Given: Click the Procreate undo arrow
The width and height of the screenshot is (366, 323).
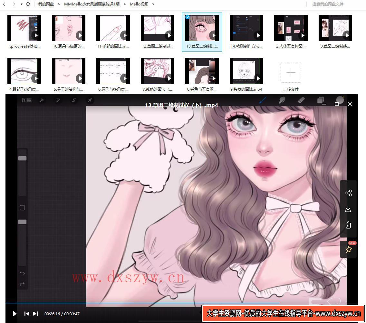Looking at the screenshot, I should (23, 273).
